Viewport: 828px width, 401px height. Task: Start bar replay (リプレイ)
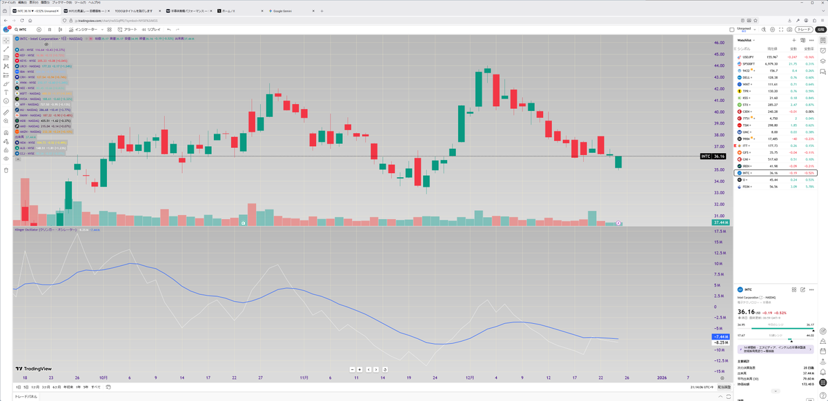[x=150, y=30]
